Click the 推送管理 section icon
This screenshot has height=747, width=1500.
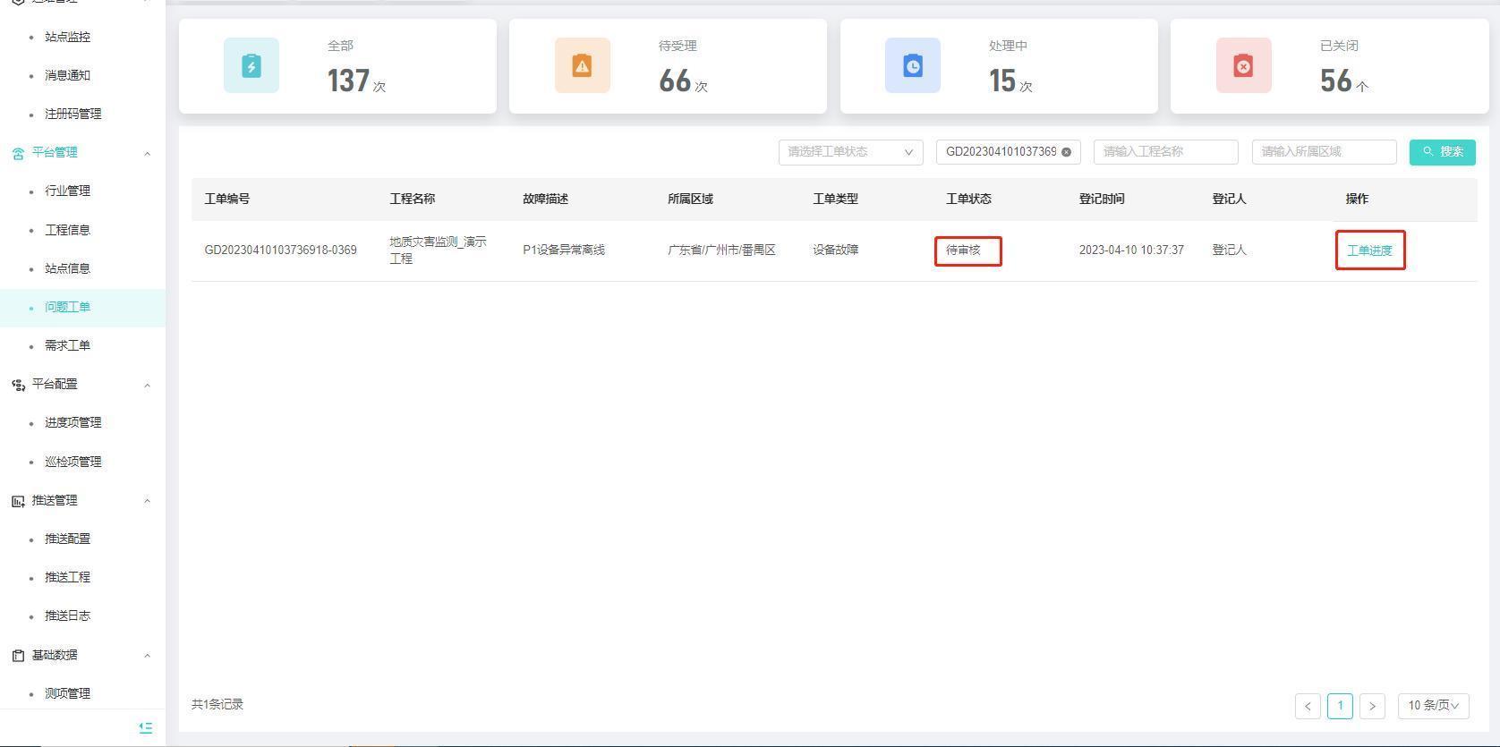point(18,501)
